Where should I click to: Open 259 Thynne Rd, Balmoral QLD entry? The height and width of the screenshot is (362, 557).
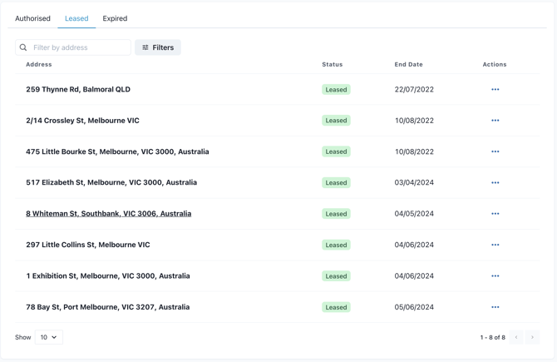(78, 89)
